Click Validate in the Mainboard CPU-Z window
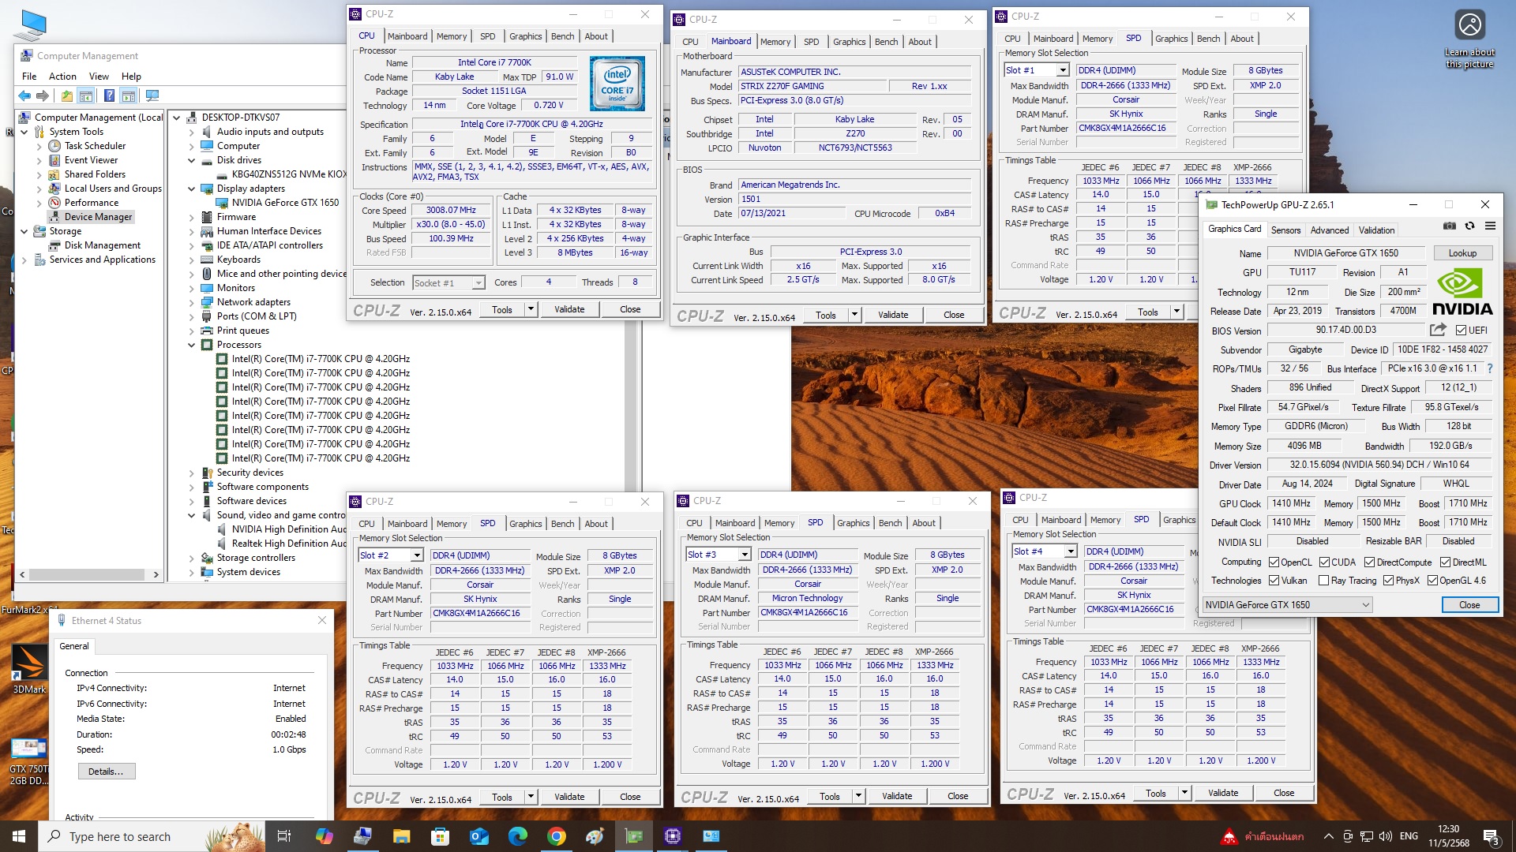 (893, 315)
